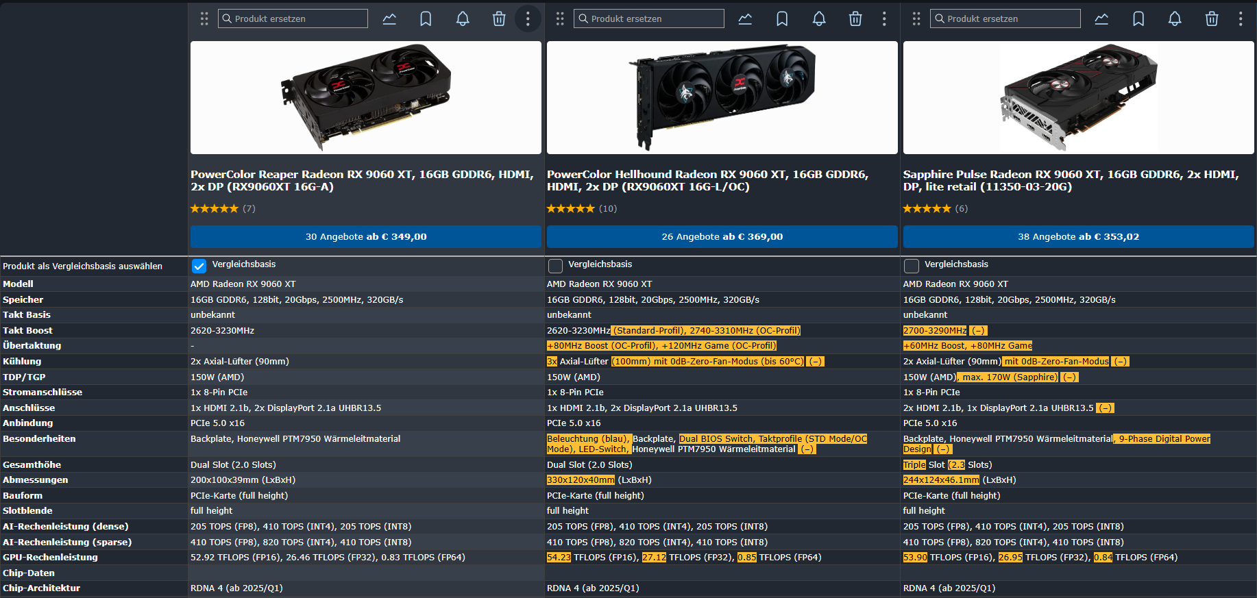Screen dimensions: 1257x598
Task: View the 6 star ratings for Sapphire Pulse
Action: (x=936, y=208)
